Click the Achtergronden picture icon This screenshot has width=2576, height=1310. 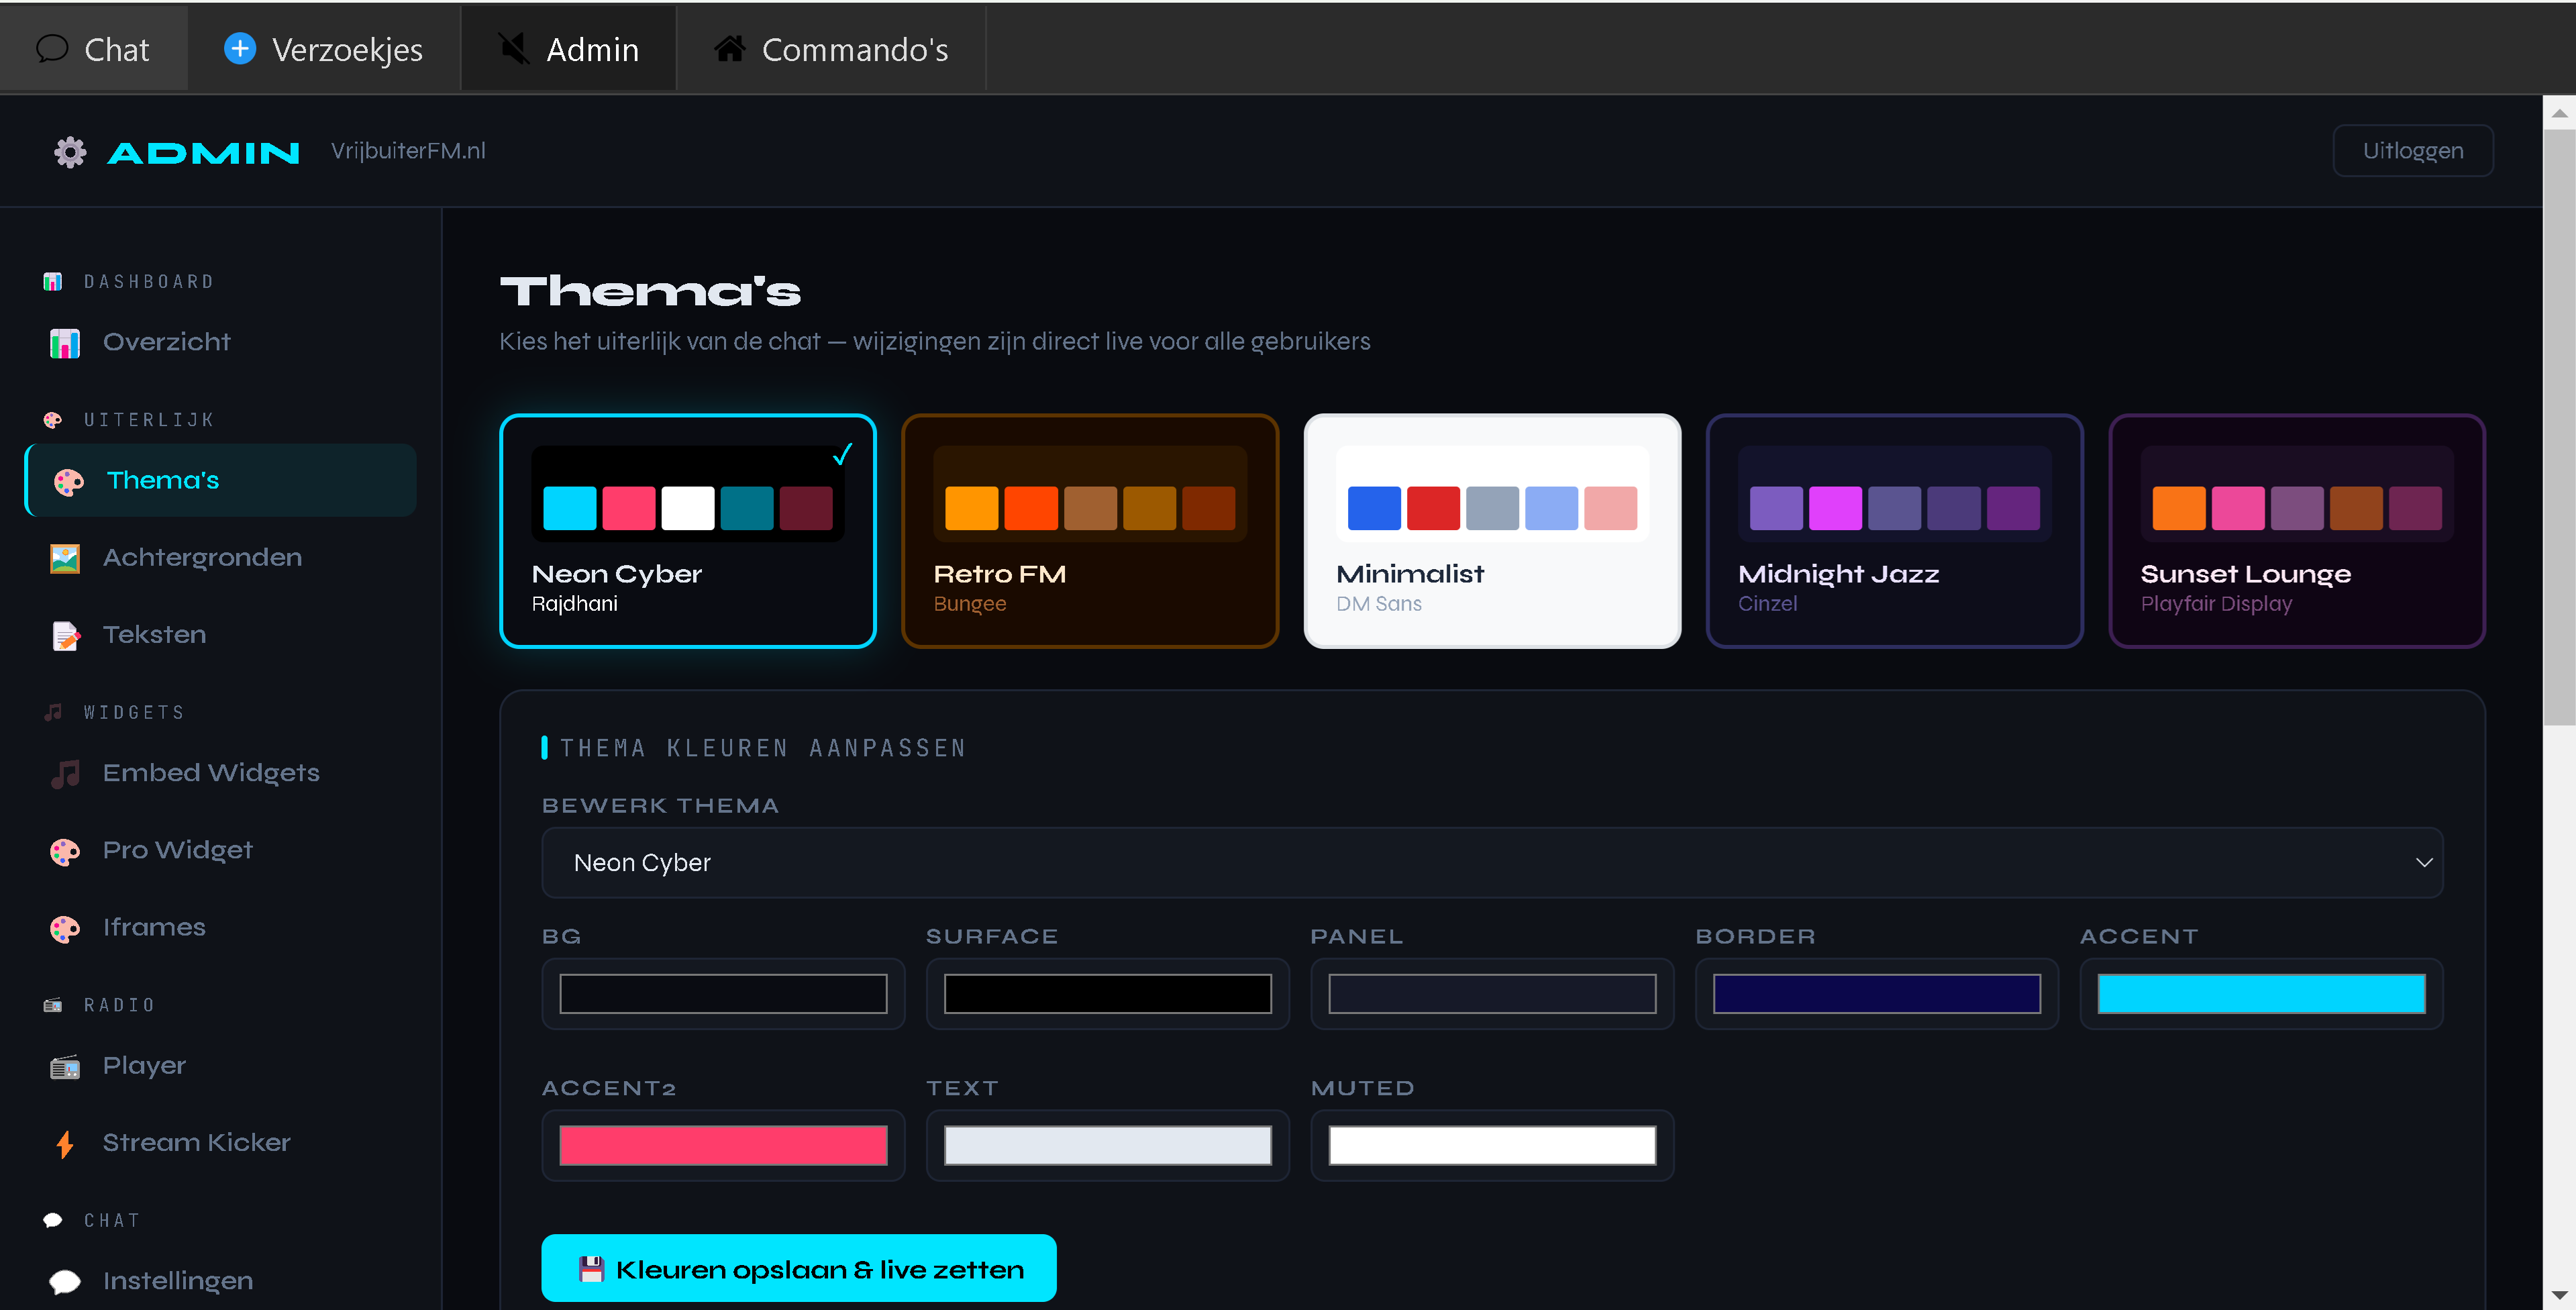pos(65,558)
